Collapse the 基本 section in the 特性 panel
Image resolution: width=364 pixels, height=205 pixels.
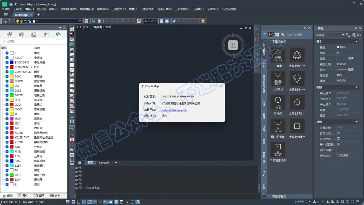[x=357, y=41]
